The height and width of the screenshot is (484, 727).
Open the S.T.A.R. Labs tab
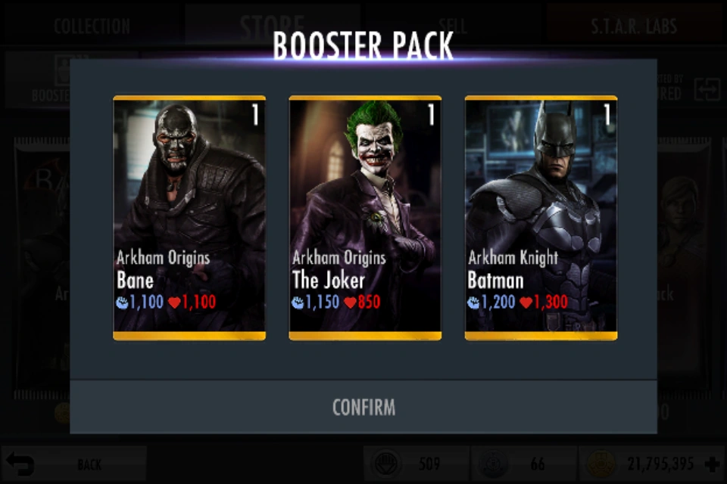pos(634,26)
